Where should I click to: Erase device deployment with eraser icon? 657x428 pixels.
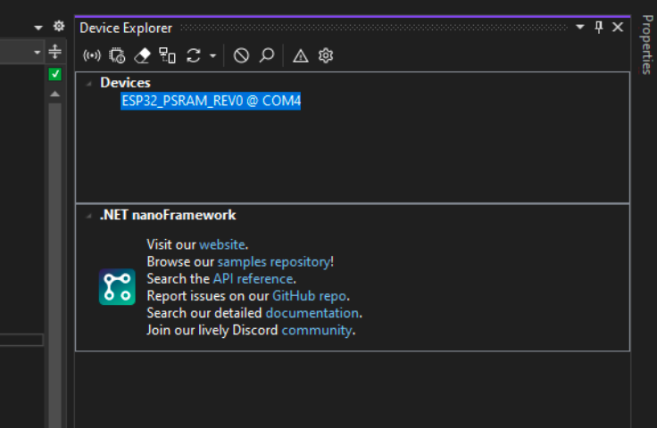pyautogui.click(x=142, y=55)
